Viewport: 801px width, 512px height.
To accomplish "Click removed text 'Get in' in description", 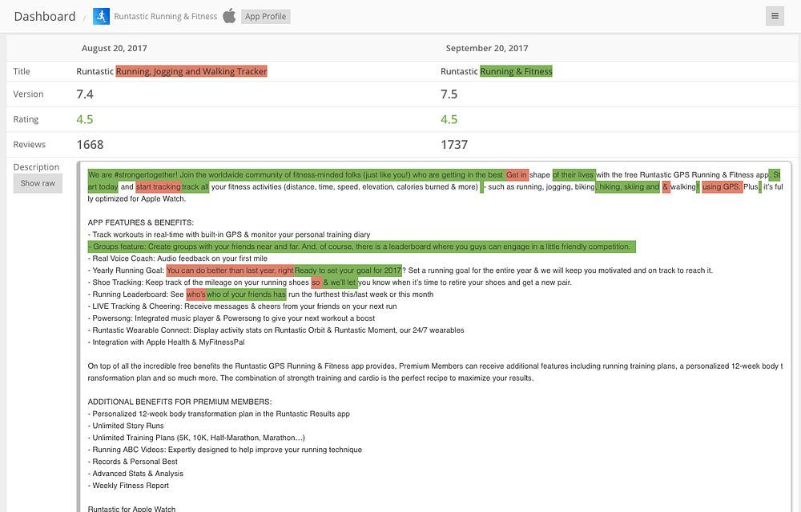I will [x=517, y=174].
